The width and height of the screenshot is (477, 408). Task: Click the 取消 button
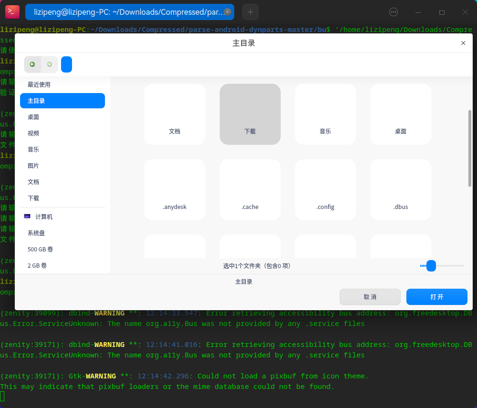370,297
